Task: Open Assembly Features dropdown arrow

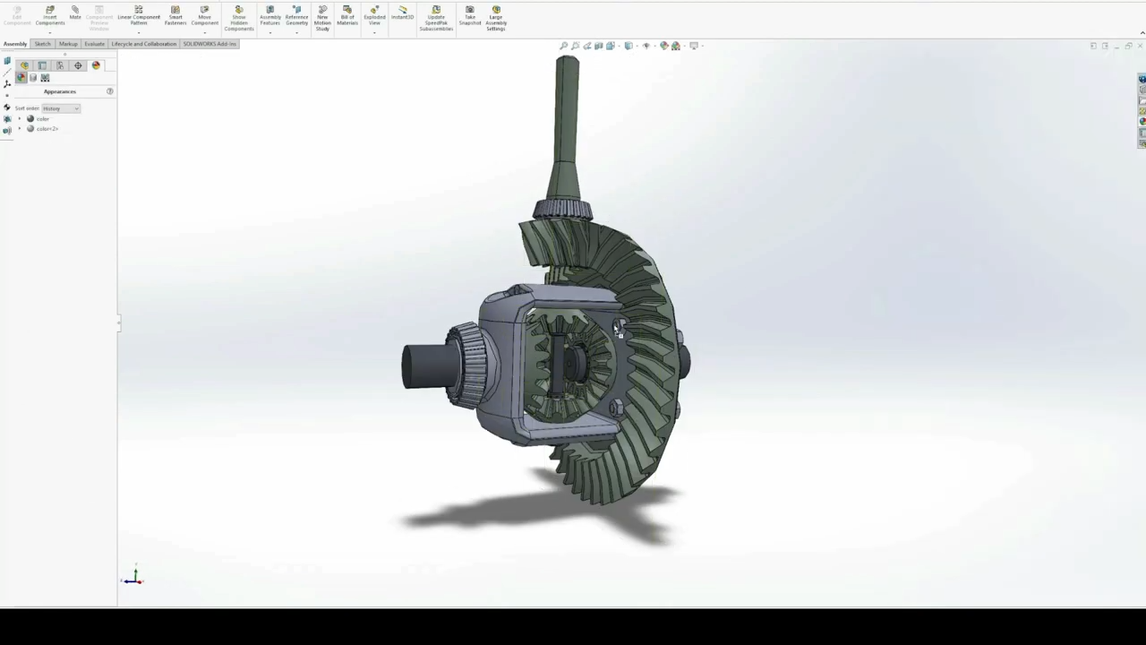Action: coord(269,31)
